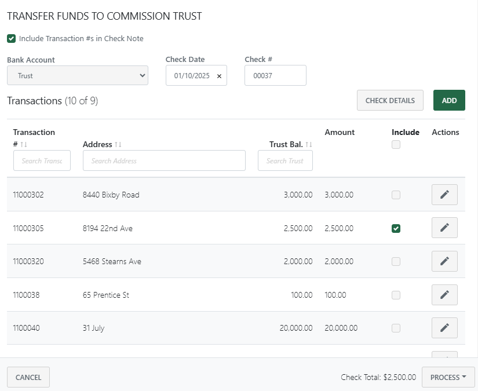Click the Search Address field
The image size is (478, 391).
(164, 160)
